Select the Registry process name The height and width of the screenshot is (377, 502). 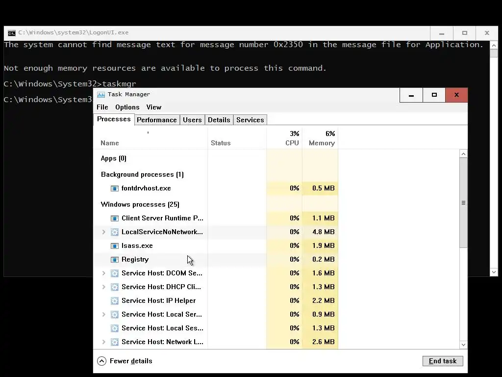[x=135, y=259]
